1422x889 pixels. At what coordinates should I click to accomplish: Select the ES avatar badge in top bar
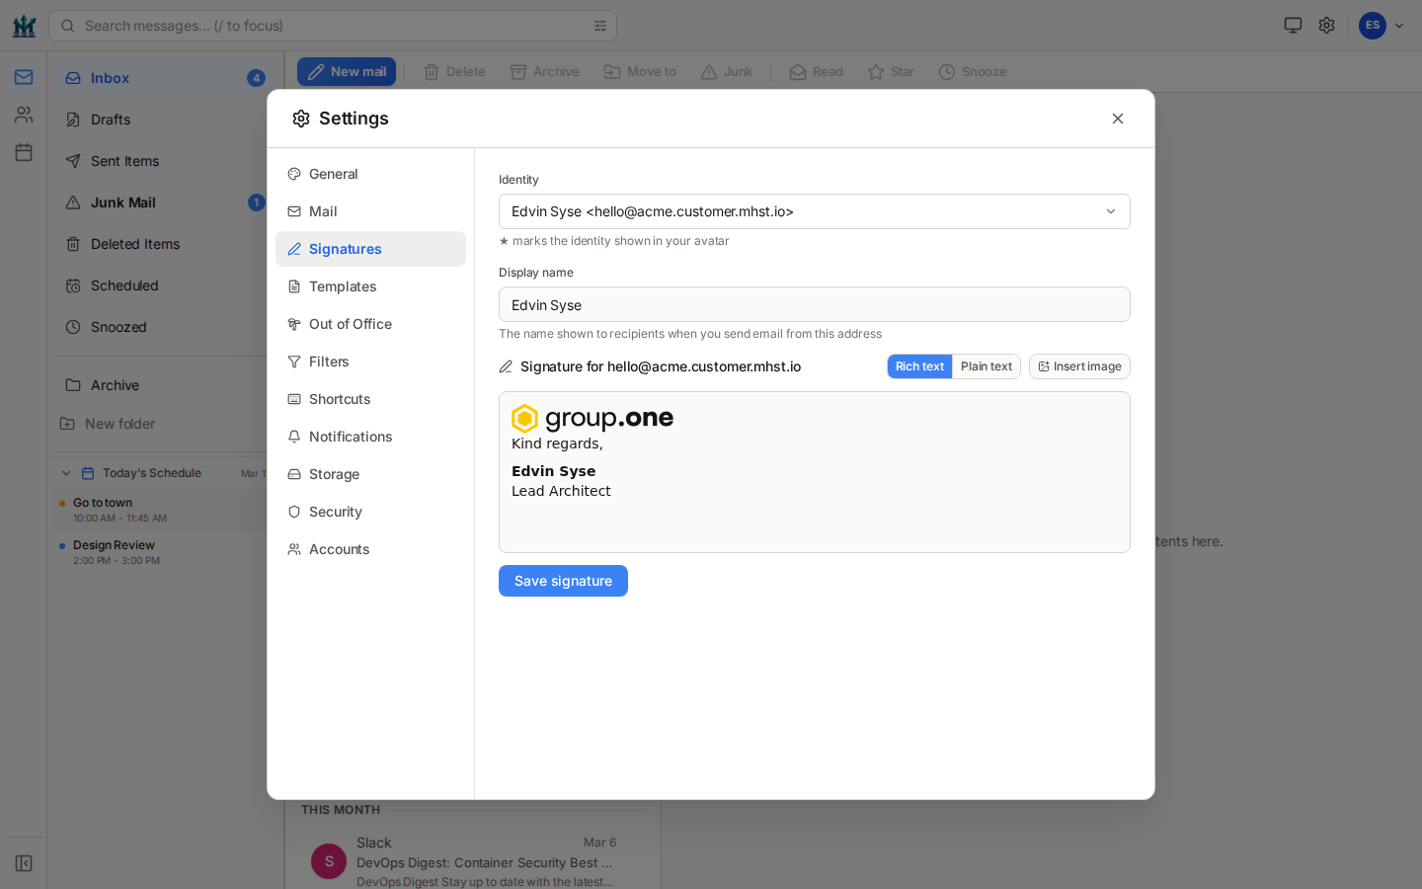click(1372, 25)
